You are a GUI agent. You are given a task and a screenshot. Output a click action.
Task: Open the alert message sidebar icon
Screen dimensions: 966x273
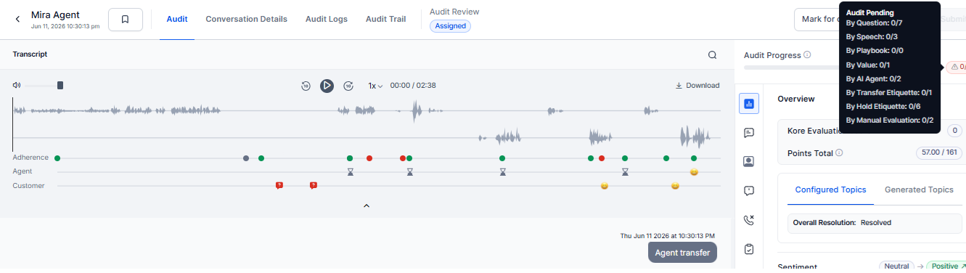[749, 191]
